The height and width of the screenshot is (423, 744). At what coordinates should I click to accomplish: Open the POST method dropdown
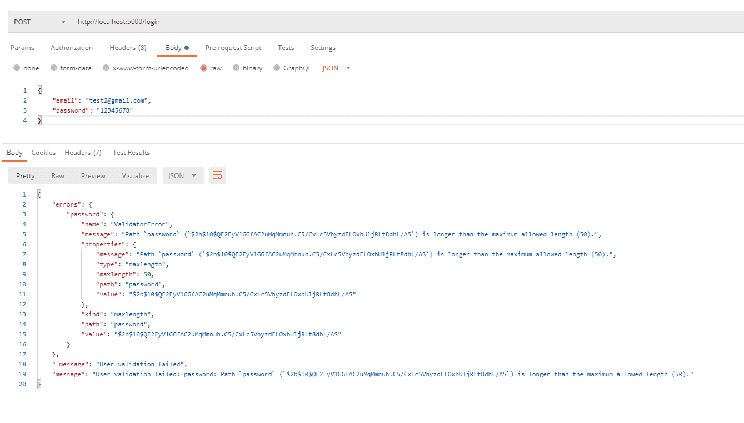point(39,22)
